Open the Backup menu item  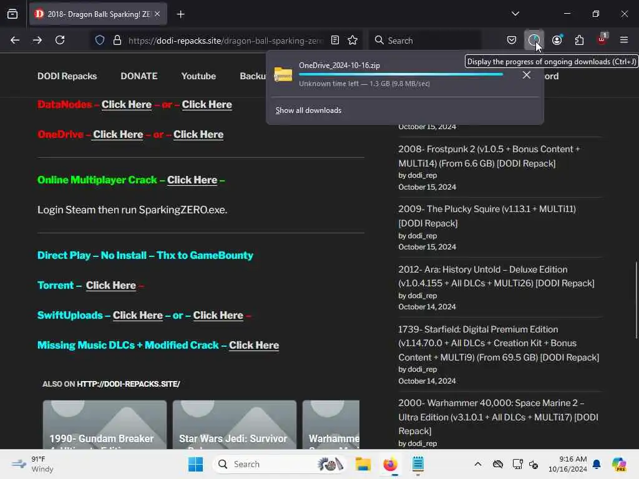click(253, 76)
